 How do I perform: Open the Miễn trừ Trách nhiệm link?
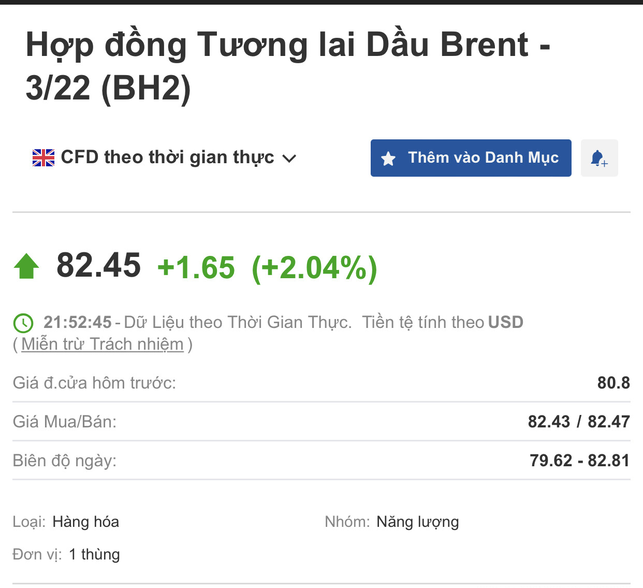[x=103, y=344]
